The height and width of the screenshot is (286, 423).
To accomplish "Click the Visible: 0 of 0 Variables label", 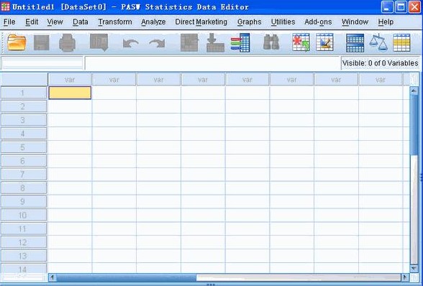I will (x=380, y=63).
